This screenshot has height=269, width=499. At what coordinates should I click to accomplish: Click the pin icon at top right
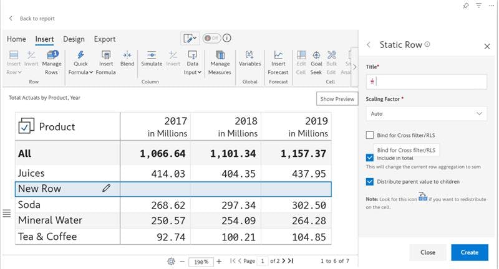[466, 6]
